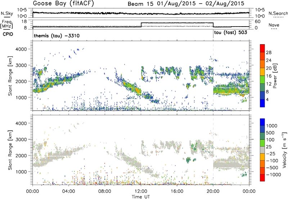The width and height of the screenshot is (288, 199).
Task: Pick the blue top segment of velocity colorbar
Action: pos(262,122)
